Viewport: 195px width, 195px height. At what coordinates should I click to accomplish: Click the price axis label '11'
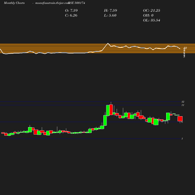183,105
